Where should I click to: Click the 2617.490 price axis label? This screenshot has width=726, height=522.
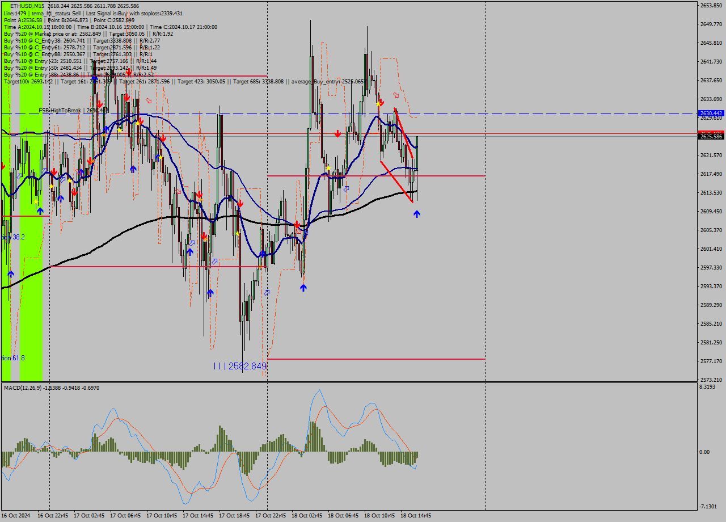click(x=711, y=174)
